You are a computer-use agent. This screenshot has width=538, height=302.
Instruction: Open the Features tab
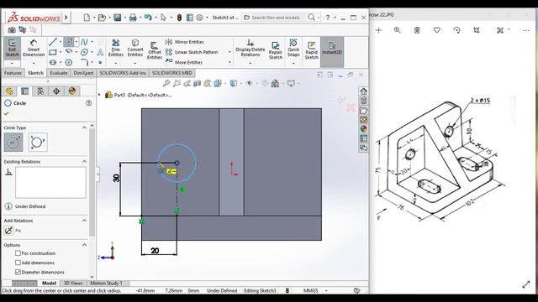click(x=13, y=73)
